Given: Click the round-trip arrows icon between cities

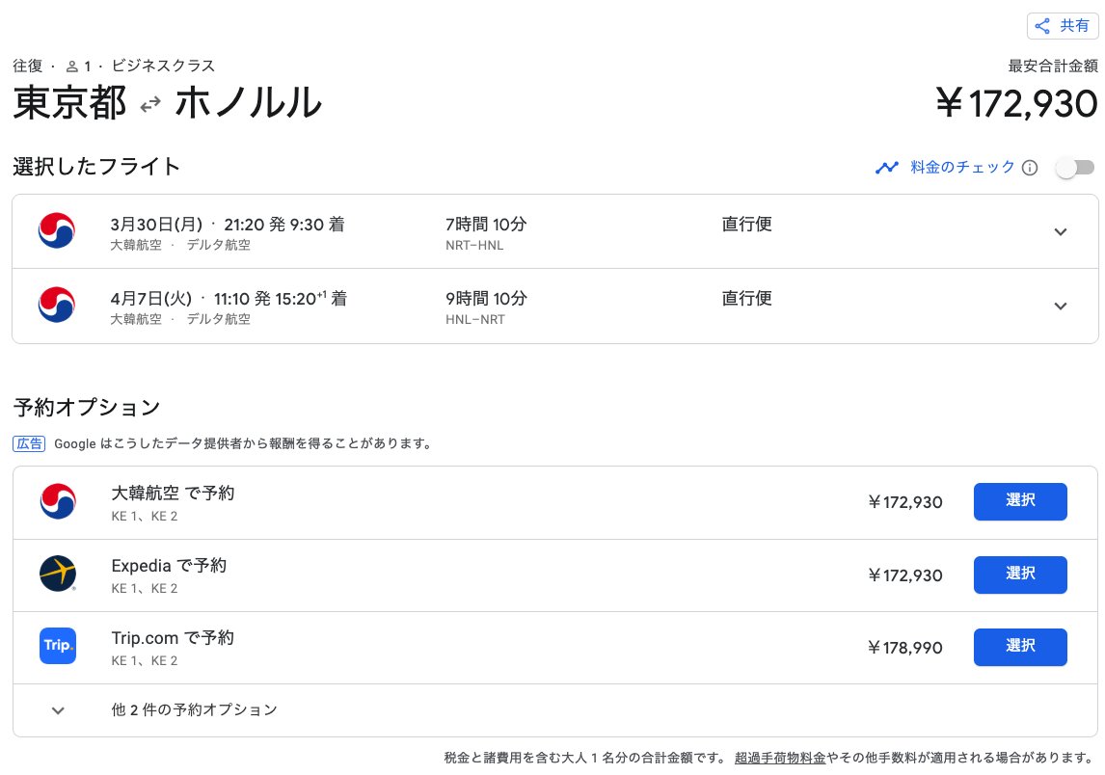Looking at the screenshot, I should (150, 105).
